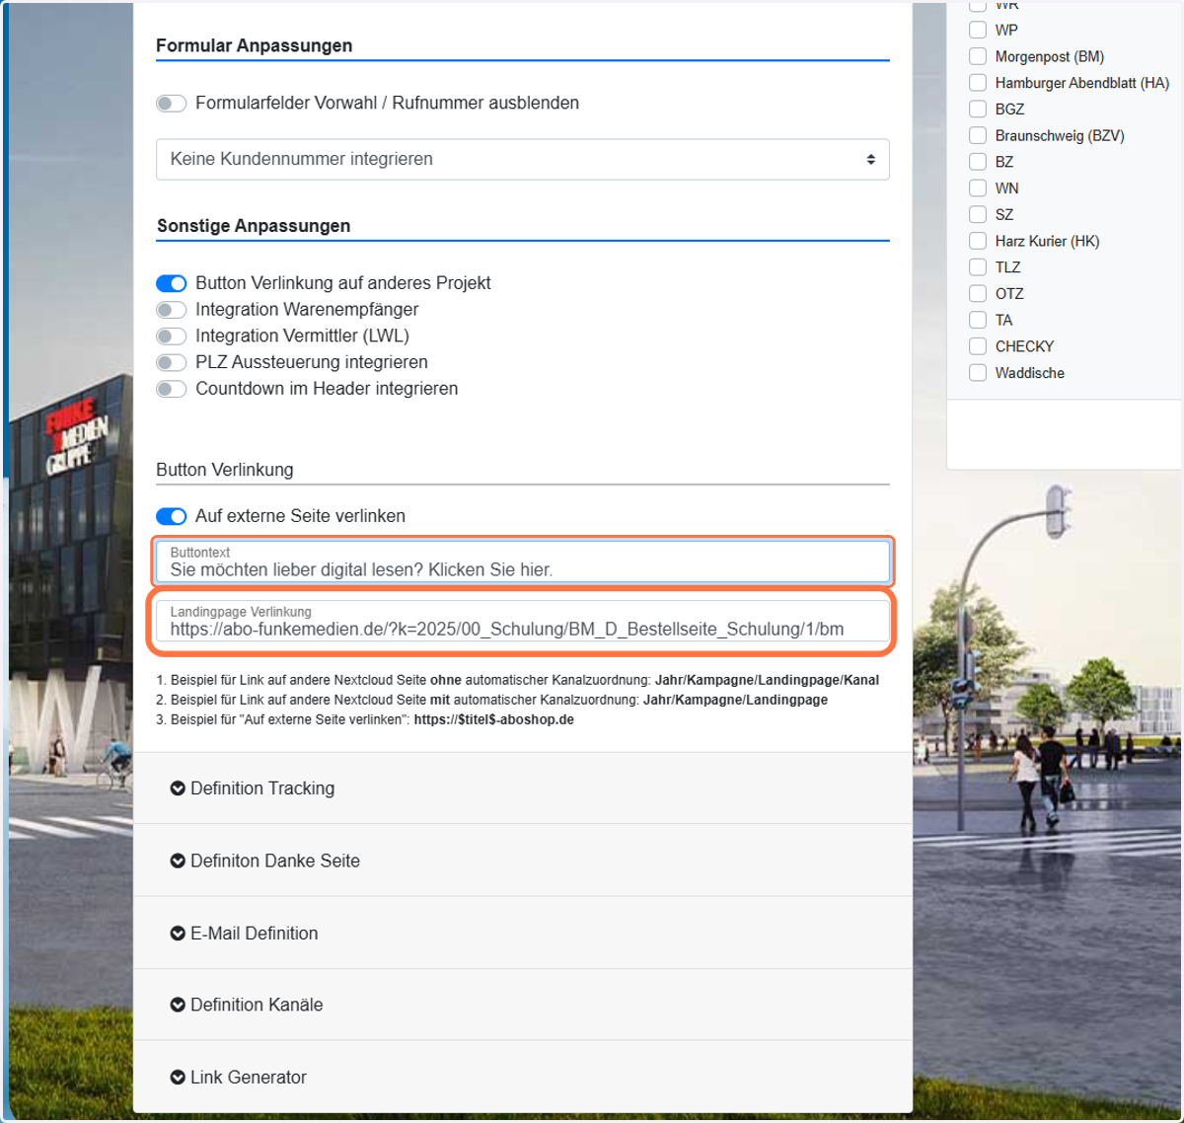Image resolution: width=1184 pixels, height=1123 pixels.
Task: Click into the Buttontext input field
Action: point(523,562)
